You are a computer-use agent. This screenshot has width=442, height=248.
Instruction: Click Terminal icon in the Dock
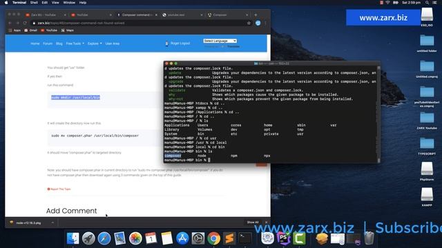pos(245,238)
